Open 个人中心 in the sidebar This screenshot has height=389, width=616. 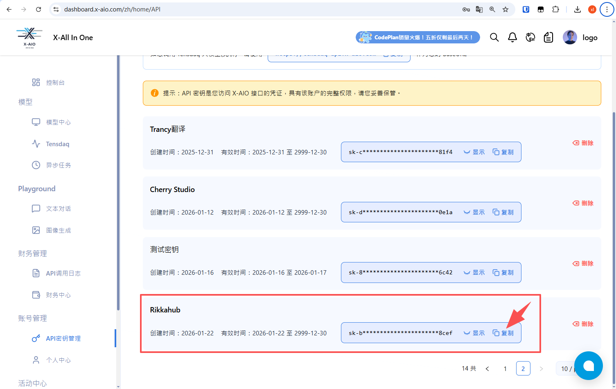(51, 360)
